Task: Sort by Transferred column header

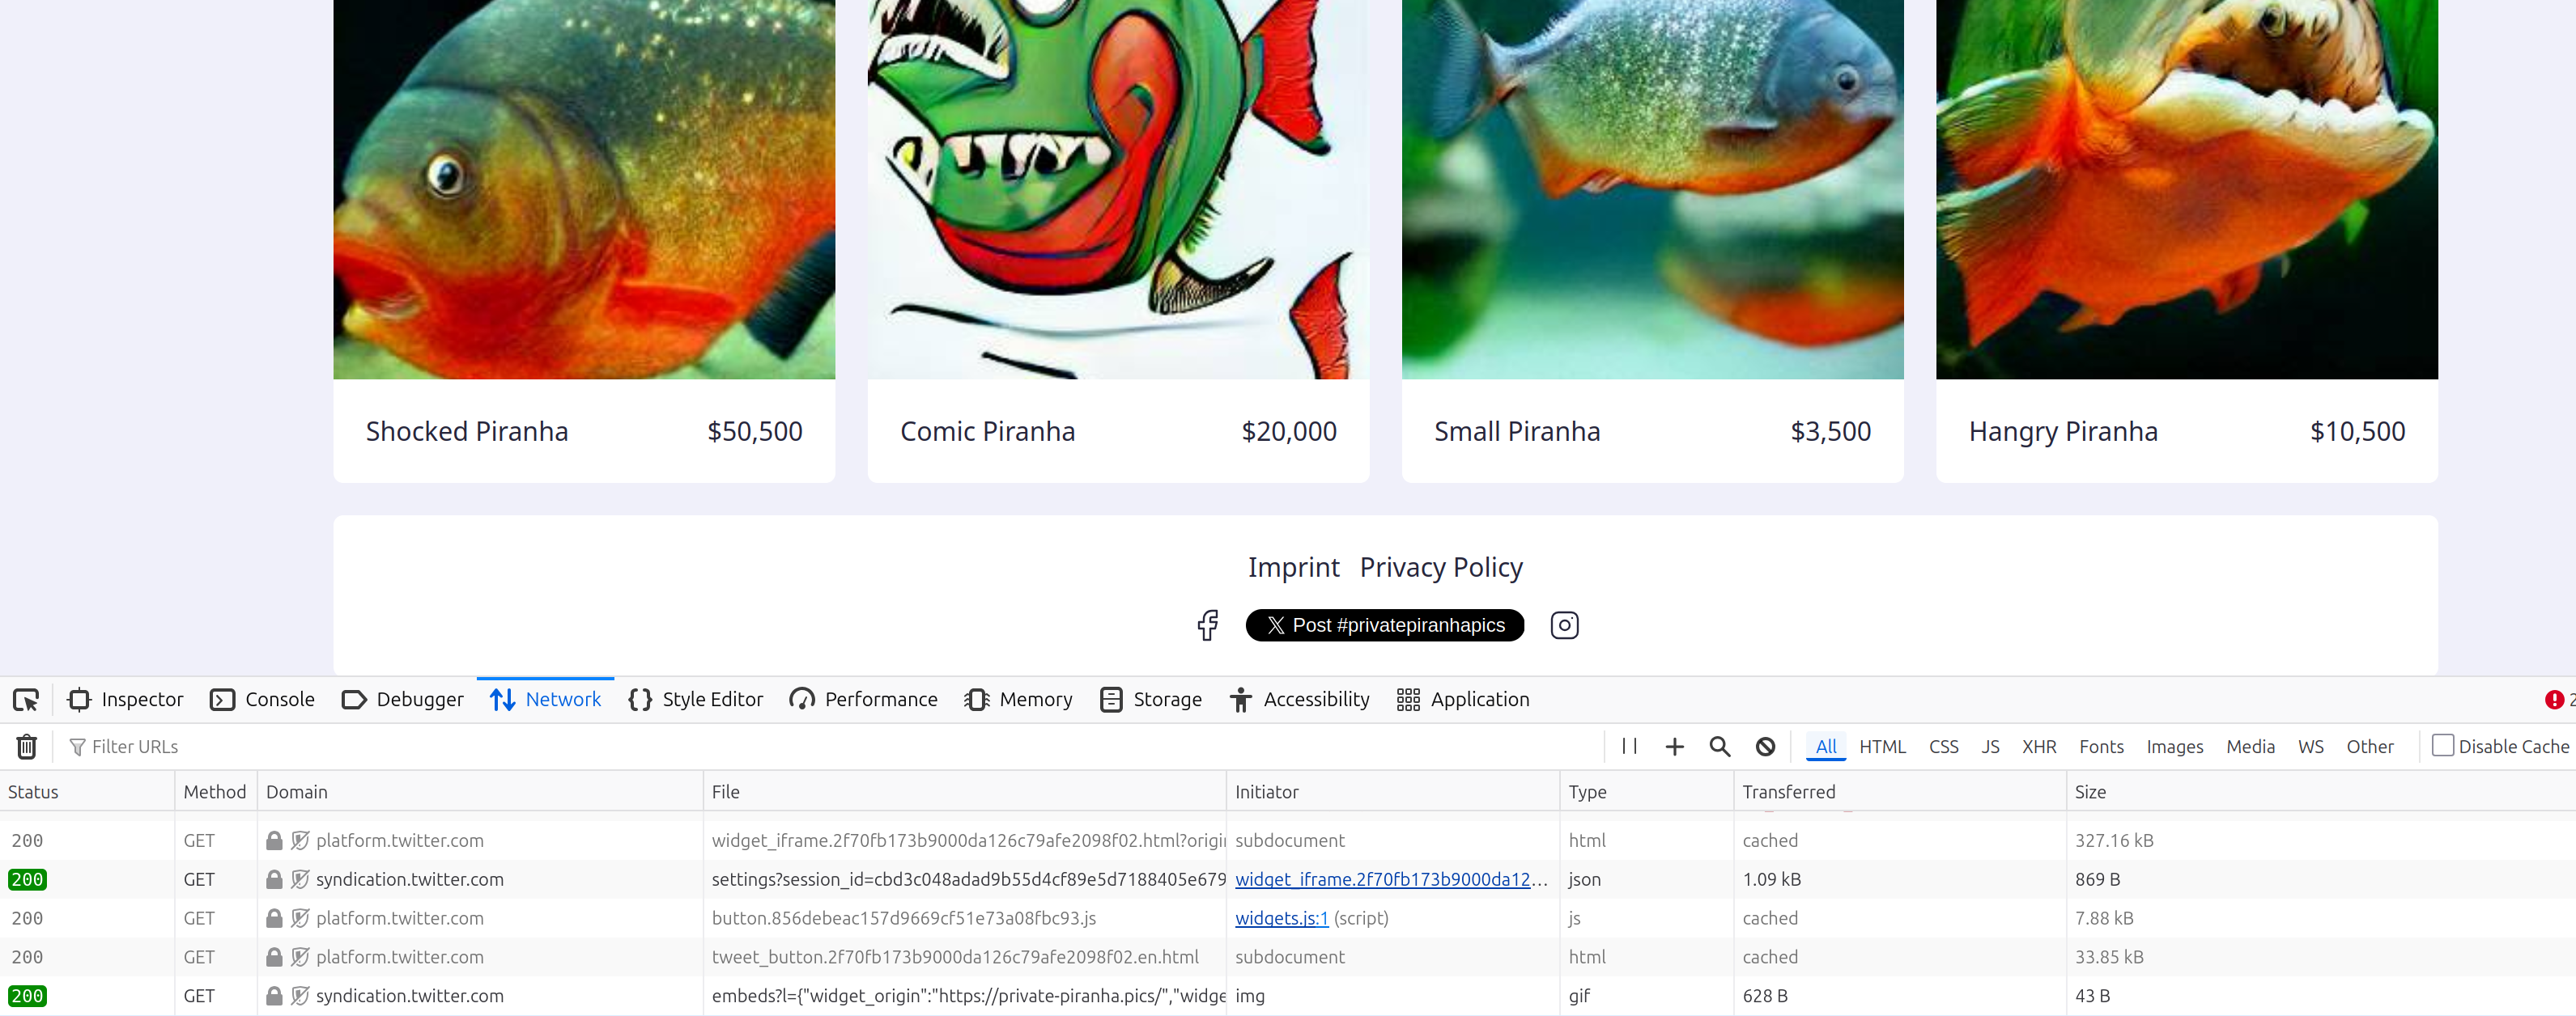Action: (x=1788, y=791)
